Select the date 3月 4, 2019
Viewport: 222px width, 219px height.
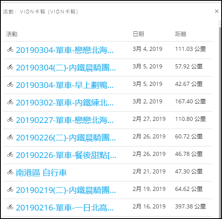(147, 49)
